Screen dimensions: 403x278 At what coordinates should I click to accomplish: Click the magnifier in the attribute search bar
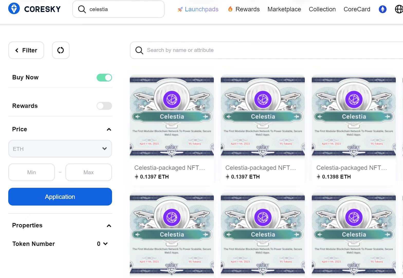coord(139,50)
